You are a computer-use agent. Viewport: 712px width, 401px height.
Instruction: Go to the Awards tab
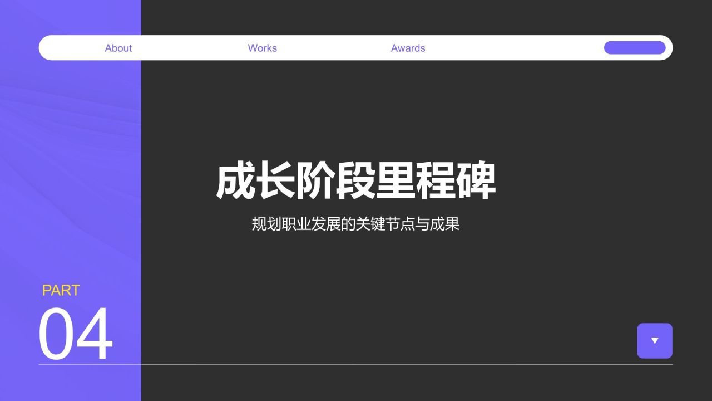pos(408,48)
